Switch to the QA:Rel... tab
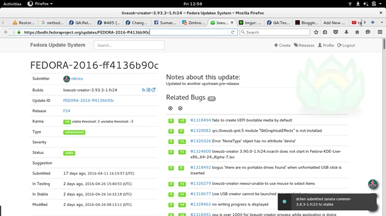 pyautogui.click(x=81, y=22)
